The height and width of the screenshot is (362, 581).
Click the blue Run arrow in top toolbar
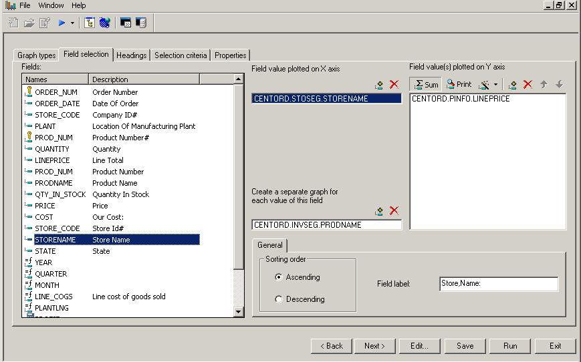(62, 23)
